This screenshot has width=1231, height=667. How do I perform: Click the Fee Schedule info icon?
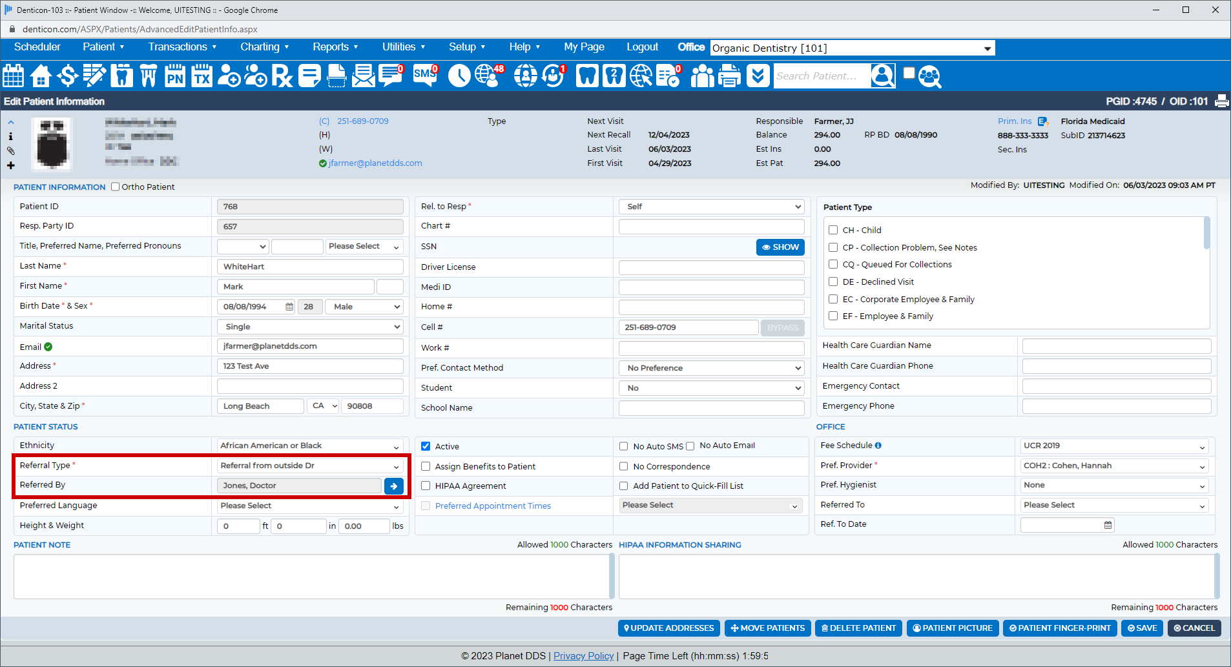pyautogui.click(x=878, y=446)
